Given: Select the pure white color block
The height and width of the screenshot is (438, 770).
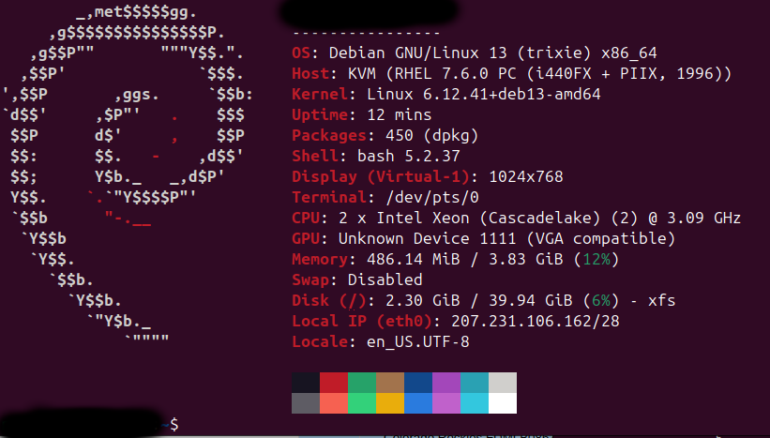Looking at the screenshot, I should point(503,403).
